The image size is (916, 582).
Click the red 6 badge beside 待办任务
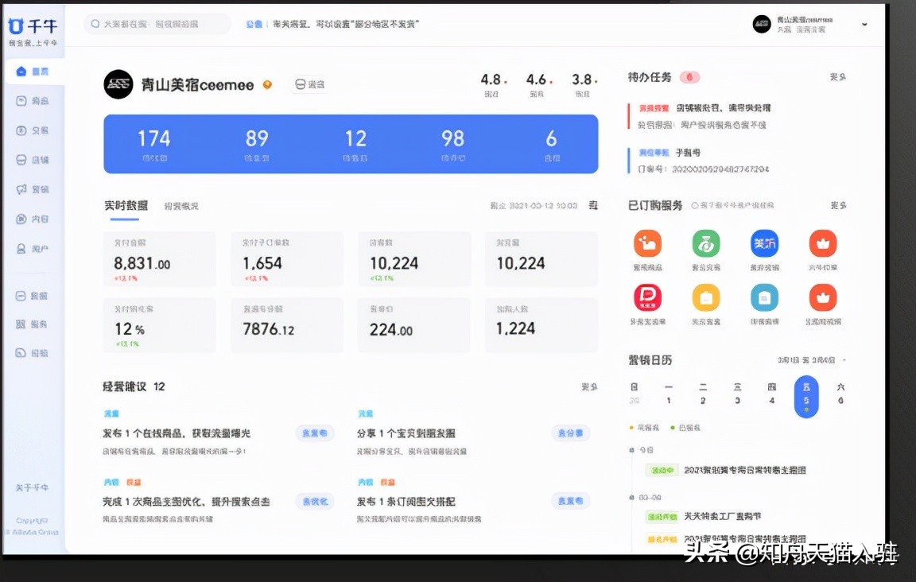[689, 77]
